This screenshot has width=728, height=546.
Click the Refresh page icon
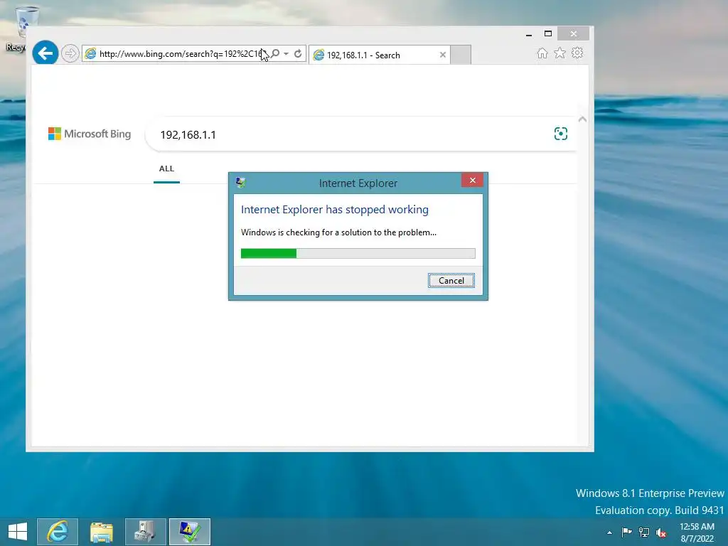(x=298, y=54)
